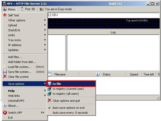Click the red Switch OFF icon
Viewport: 161px width, 121px height.
click(x=5, y=113)
